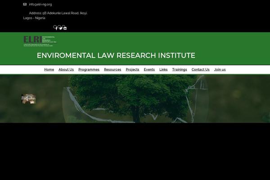Click the Join us link
The width and height of the screenshot is (270, 180).
click(x=220, y=69)
